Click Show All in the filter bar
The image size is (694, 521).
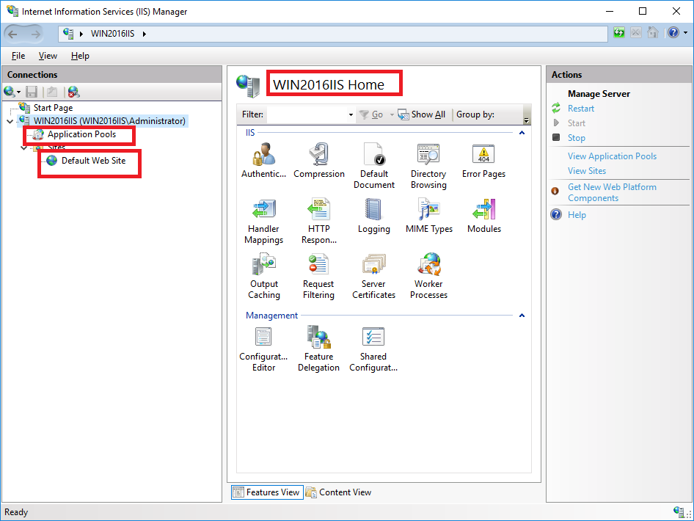[423, 114]
